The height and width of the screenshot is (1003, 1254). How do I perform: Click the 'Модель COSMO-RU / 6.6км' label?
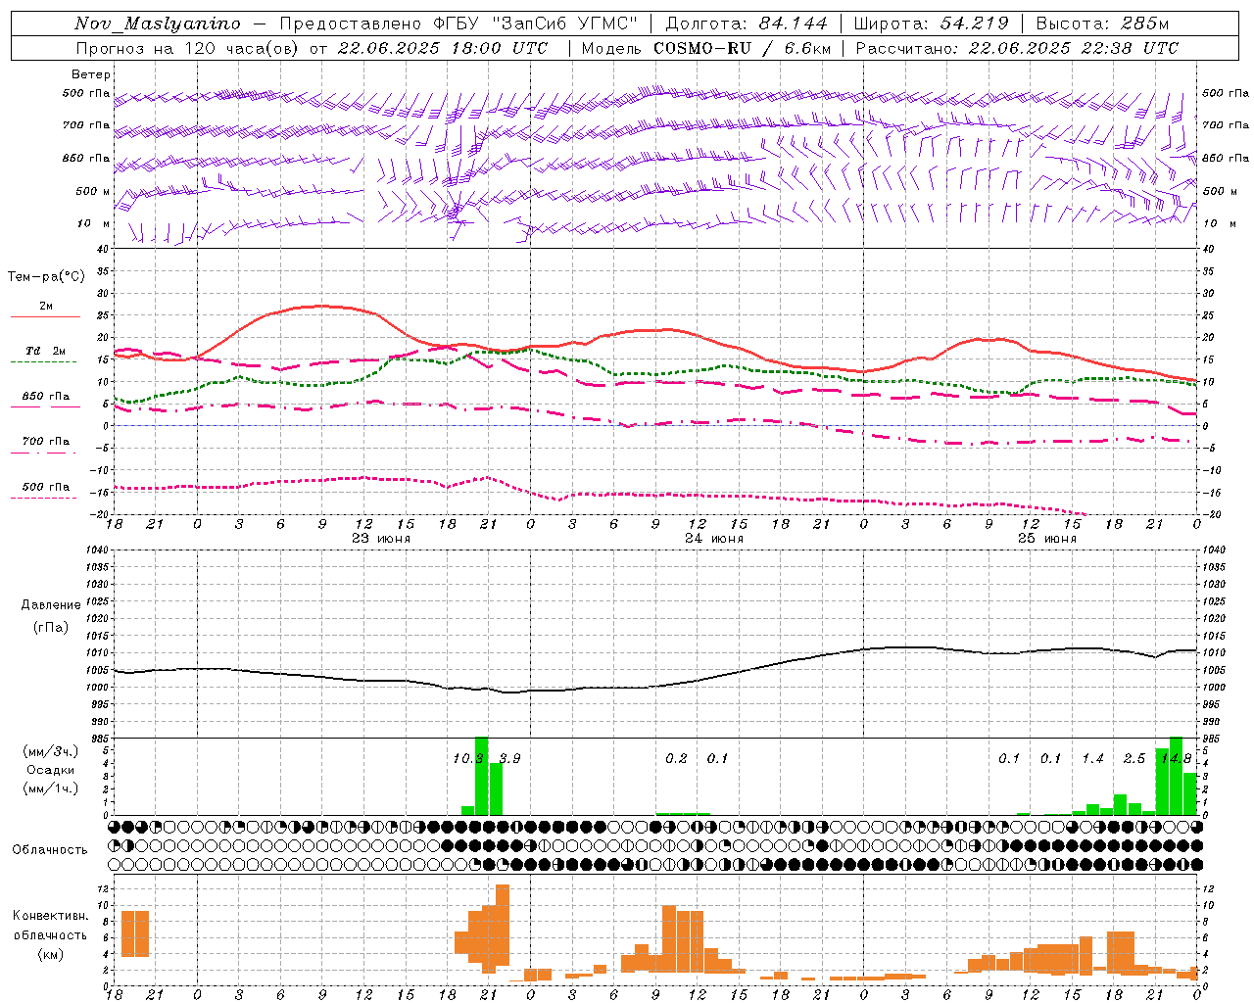(706, 48)
